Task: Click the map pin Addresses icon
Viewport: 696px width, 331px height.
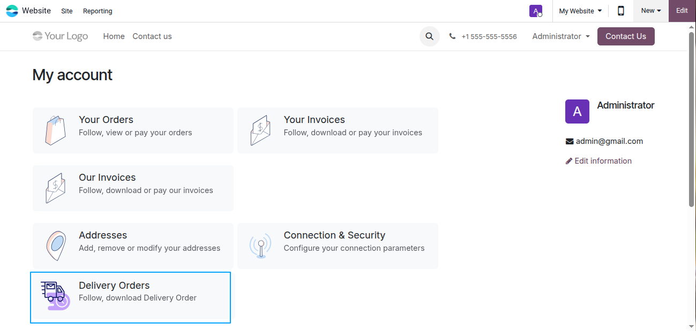Action: pos(56,246)
